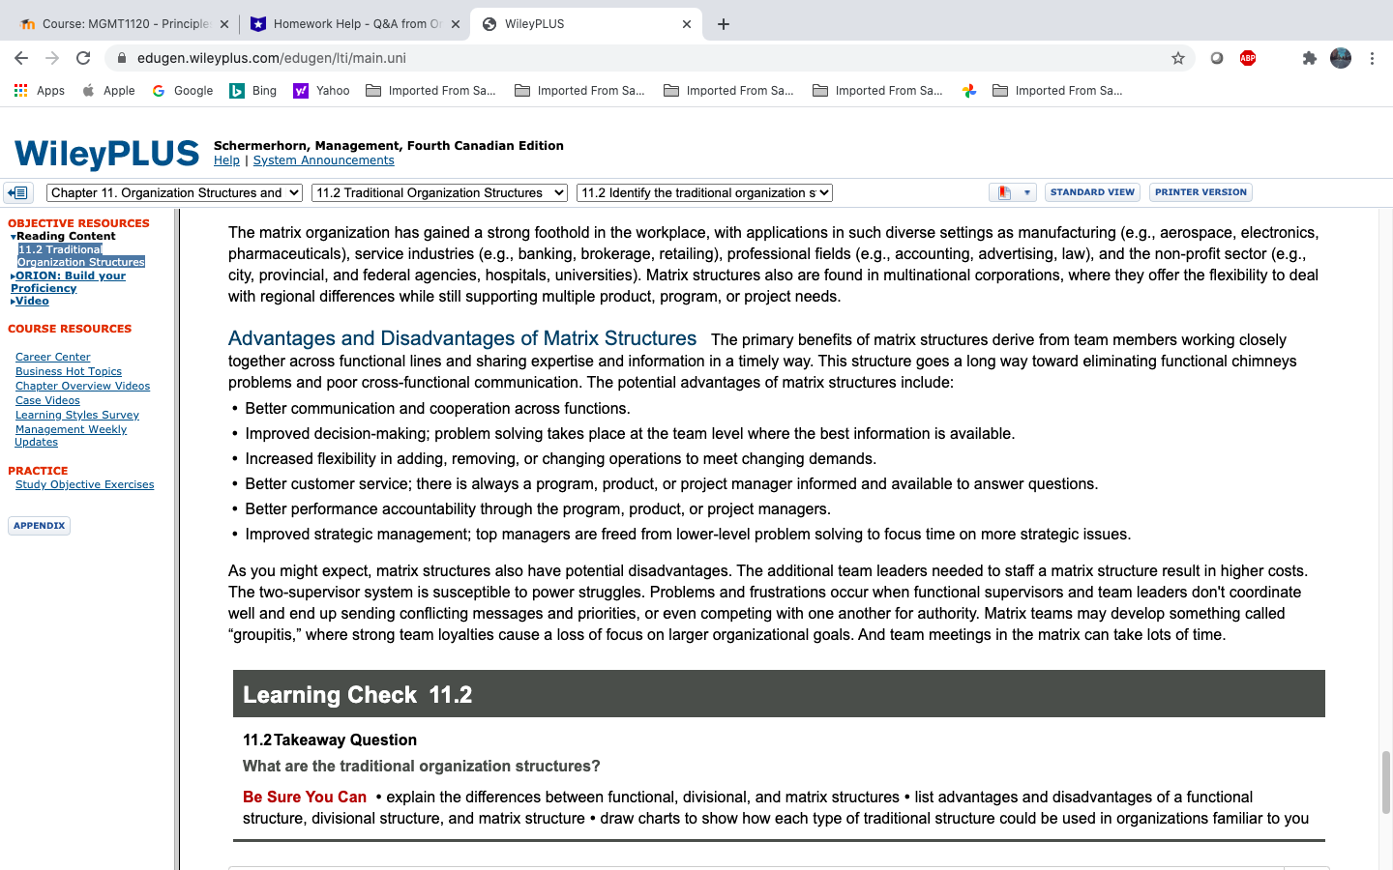Switch to the Course: MGMT1120 tab
Image resolution: width=1393 pixels, height=870 pixels.
125,24
